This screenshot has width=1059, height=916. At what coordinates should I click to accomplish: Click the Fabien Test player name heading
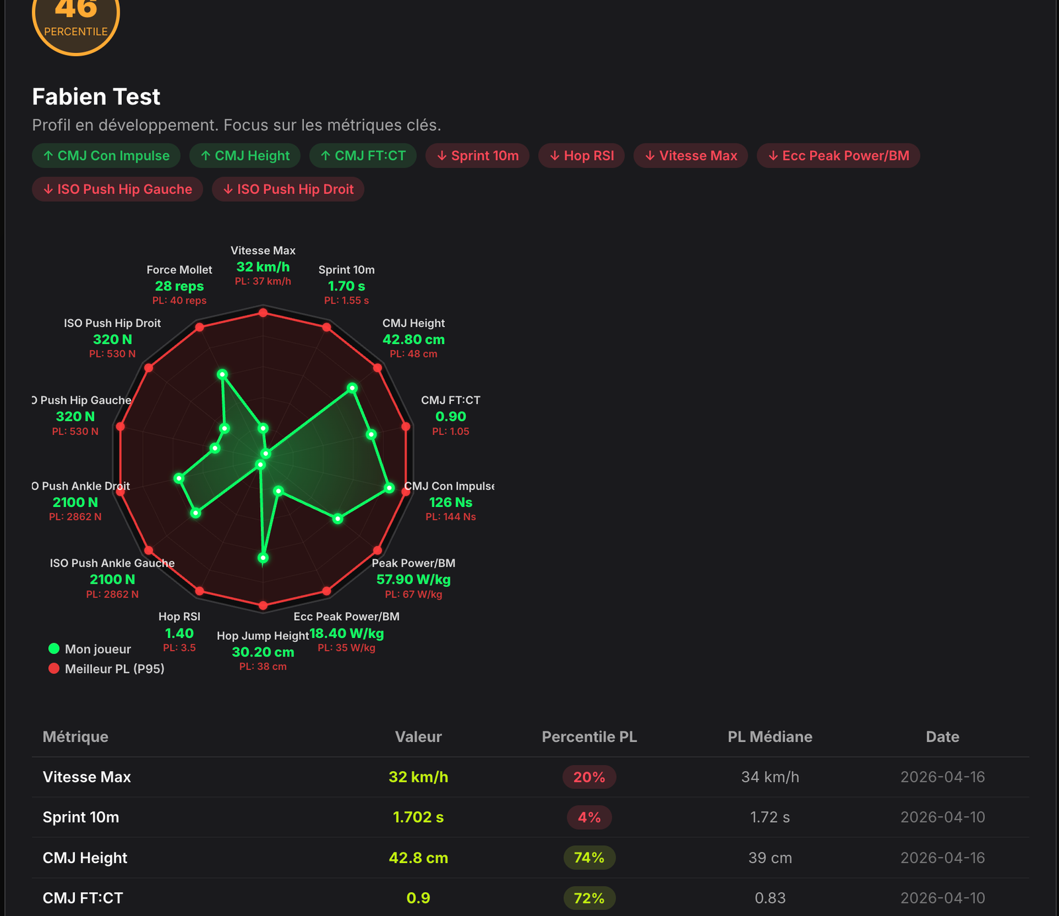96,97
